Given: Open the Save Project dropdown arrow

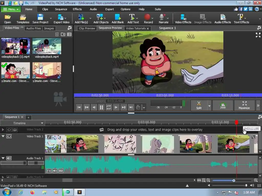Looking at the screenshot, I should tap(51, 18).
